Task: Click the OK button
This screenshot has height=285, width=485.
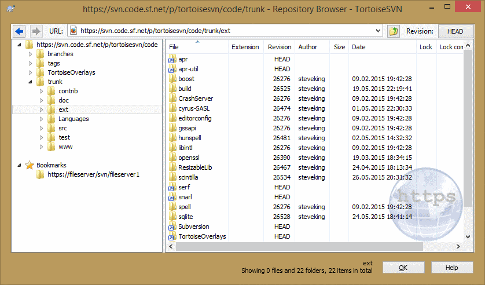Action: pos(403,268)
